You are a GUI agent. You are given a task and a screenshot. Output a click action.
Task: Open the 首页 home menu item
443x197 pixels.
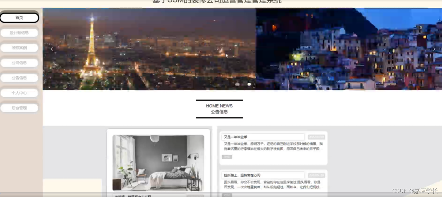[x=19, y=18]
